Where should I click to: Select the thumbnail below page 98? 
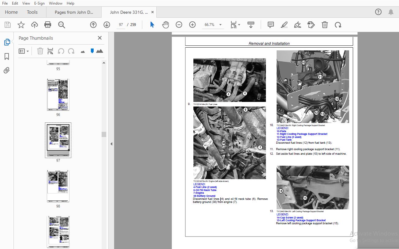58,232
